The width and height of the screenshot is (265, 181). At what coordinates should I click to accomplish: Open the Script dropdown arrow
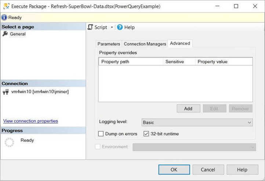click(112, 28)
